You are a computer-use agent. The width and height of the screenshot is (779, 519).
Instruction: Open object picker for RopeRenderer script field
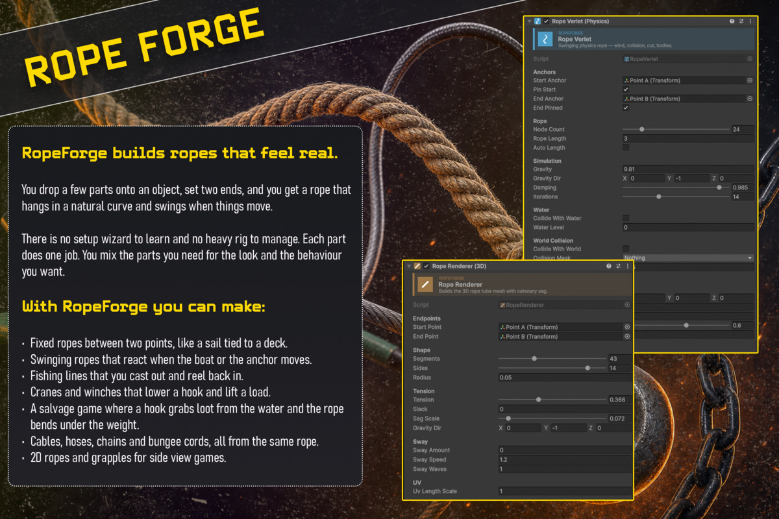coord(627,305)
